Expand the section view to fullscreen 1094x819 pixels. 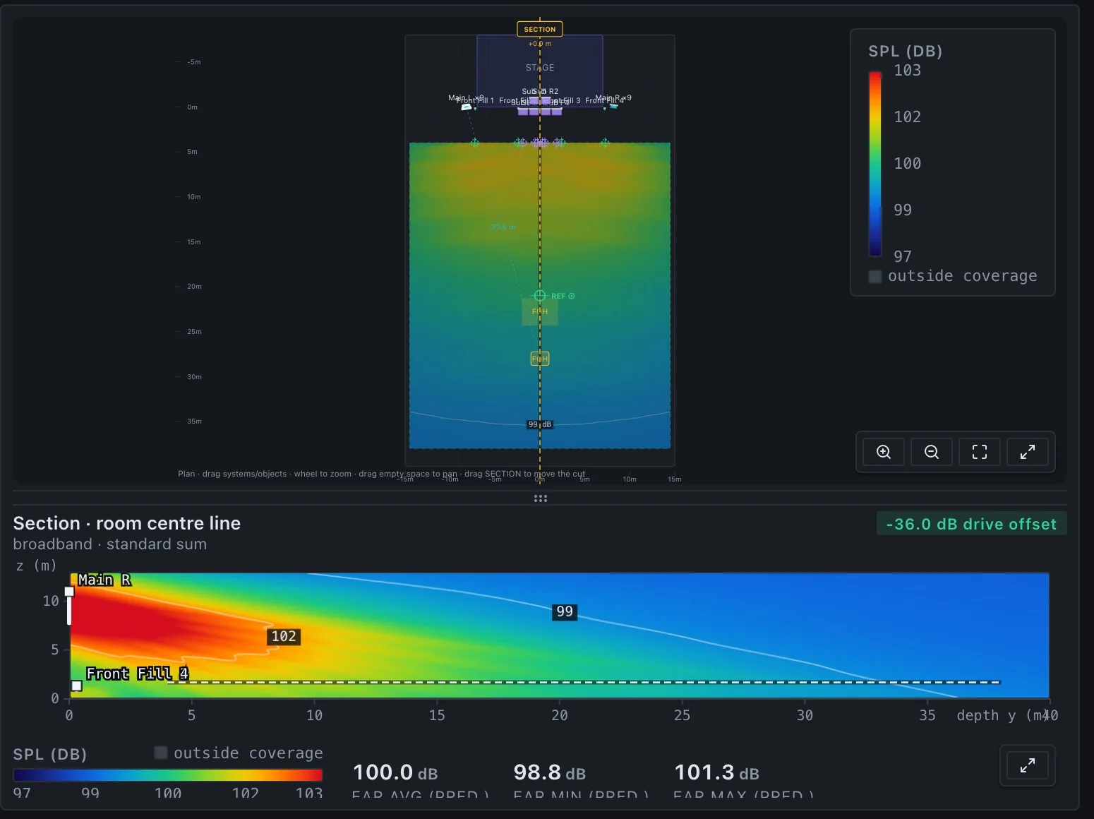(1028, 765)
